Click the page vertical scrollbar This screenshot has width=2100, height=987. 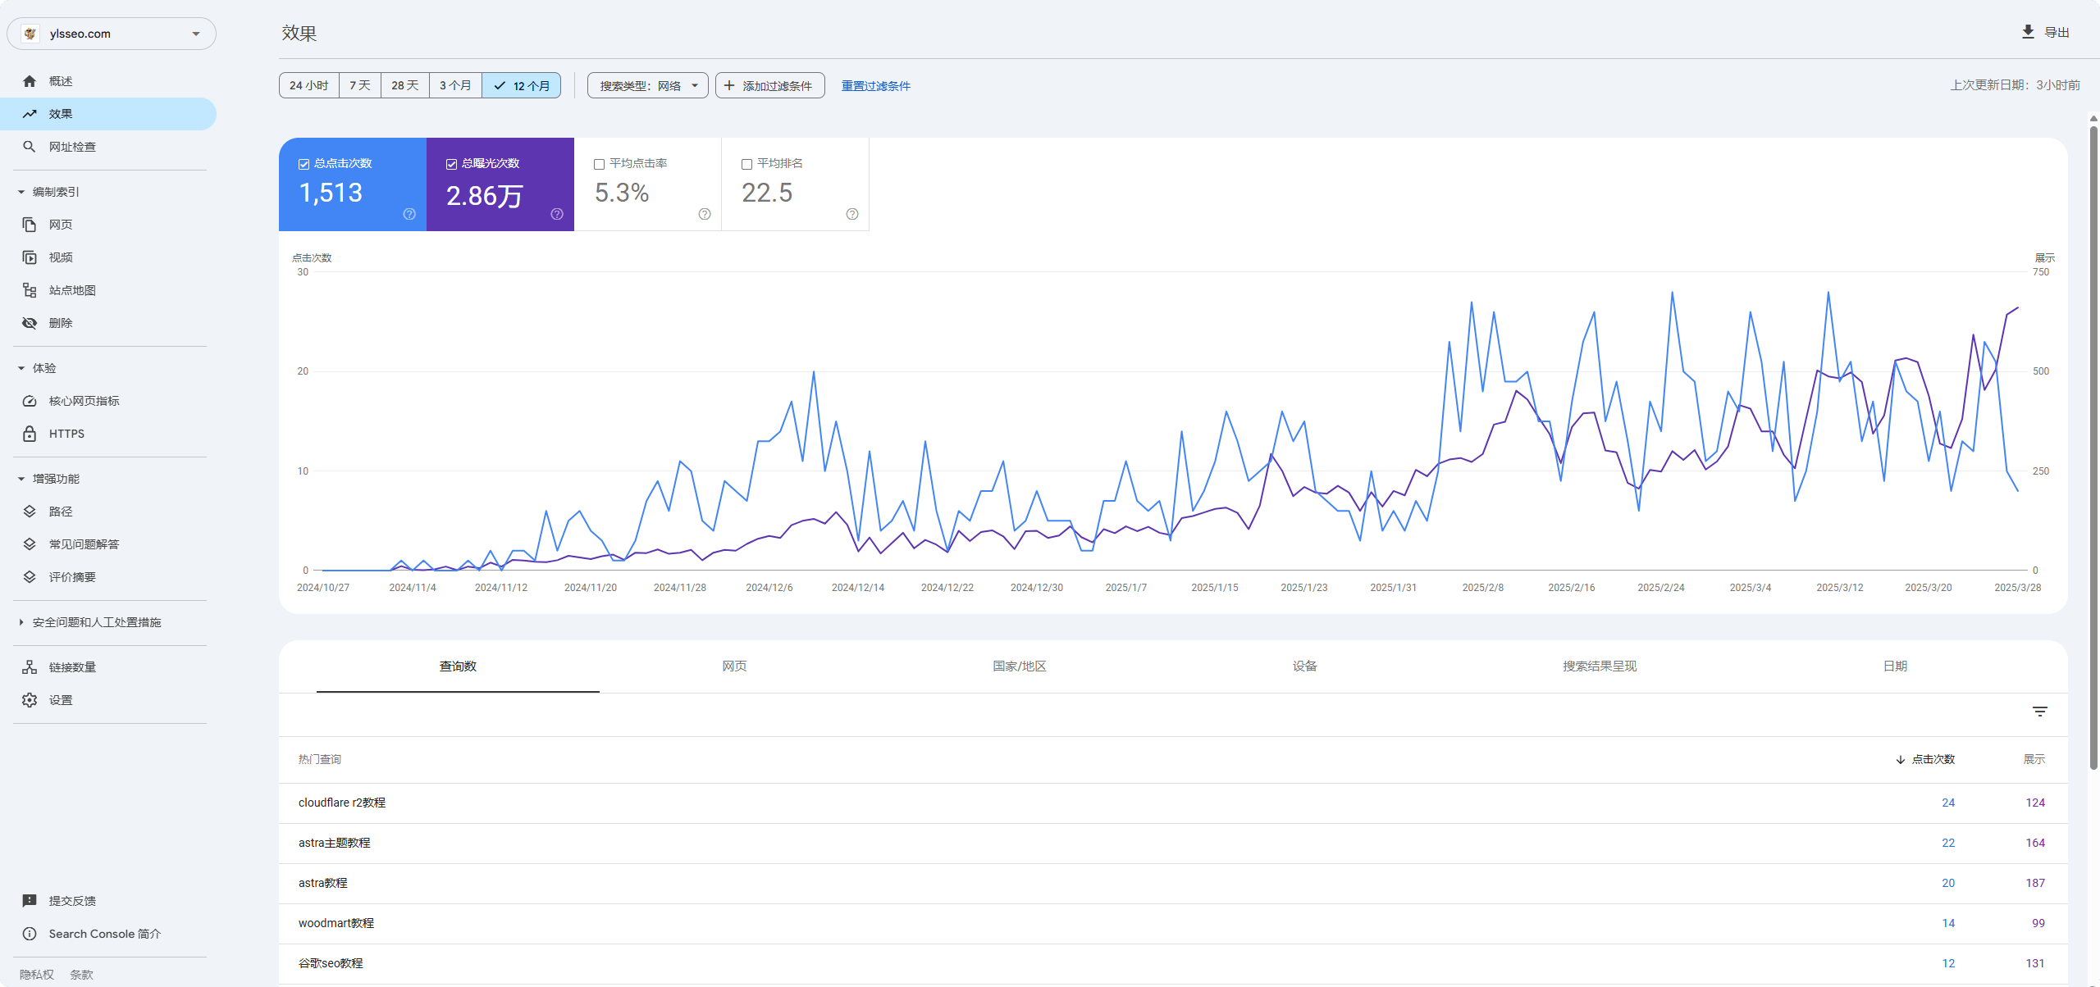2093,447
